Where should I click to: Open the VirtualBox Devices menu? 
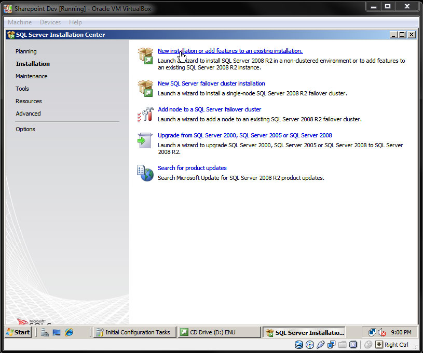(50, 22)
